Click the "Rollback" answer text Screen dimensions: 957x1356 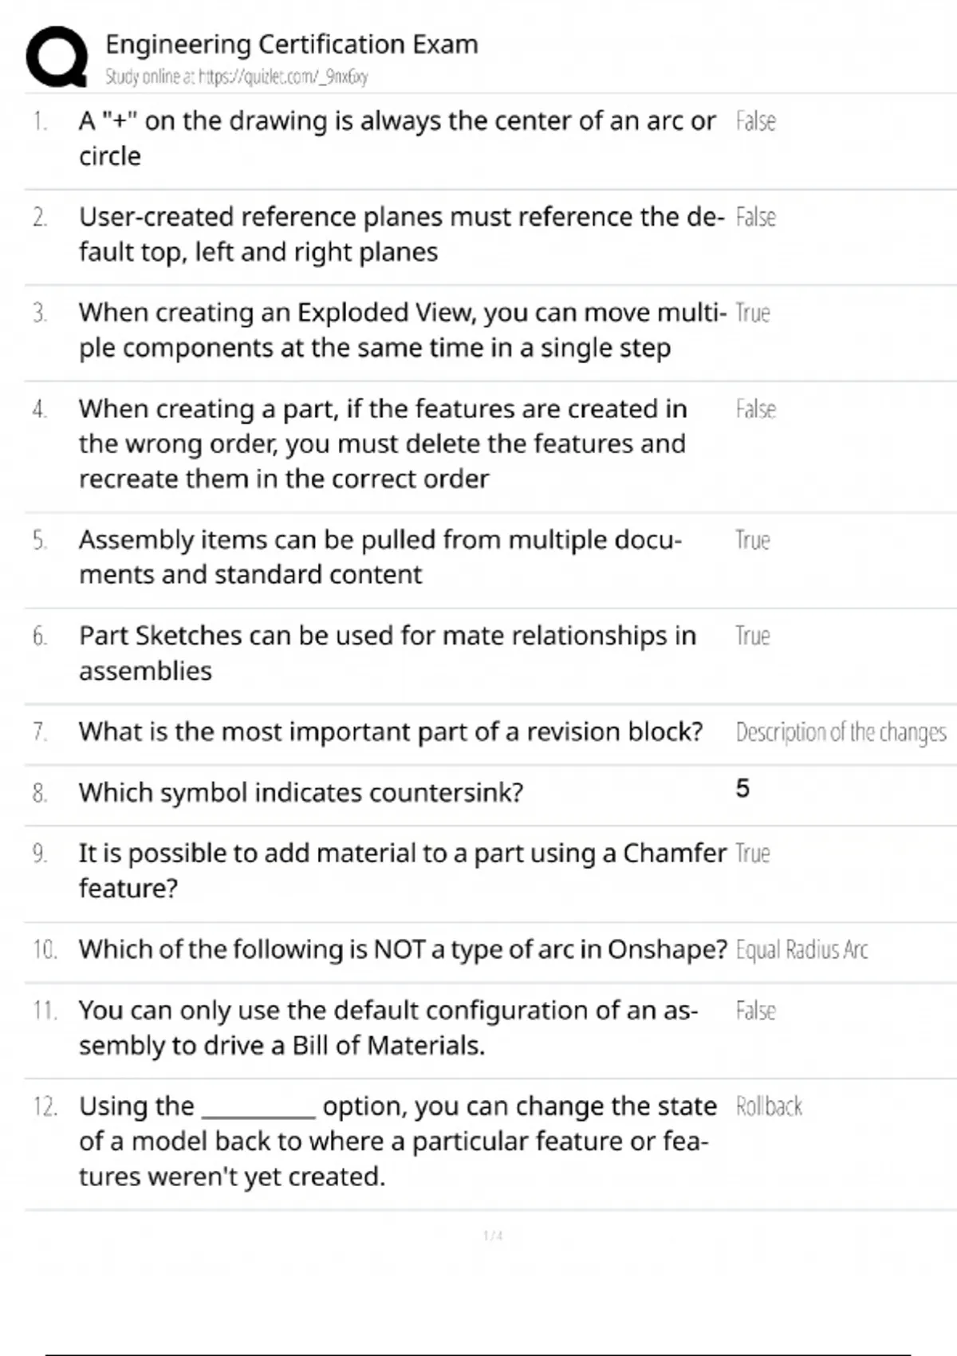pyautogui.click(x=769, y=1106)
